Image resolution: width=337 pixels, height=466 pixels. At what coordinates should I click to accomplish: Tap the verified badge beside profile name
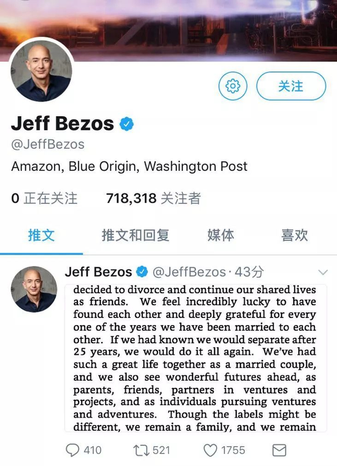pos(127,124)
